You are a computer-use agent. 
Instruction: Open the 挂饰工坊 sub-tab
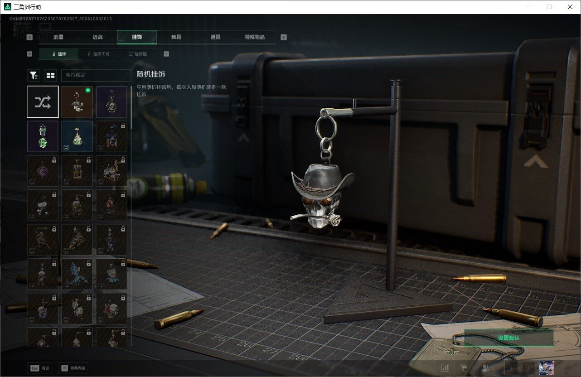(x=98, y=54)
